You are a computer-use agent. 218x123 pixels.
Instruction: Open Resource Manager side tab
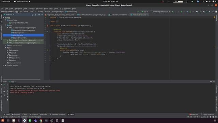tap(1, 33)
